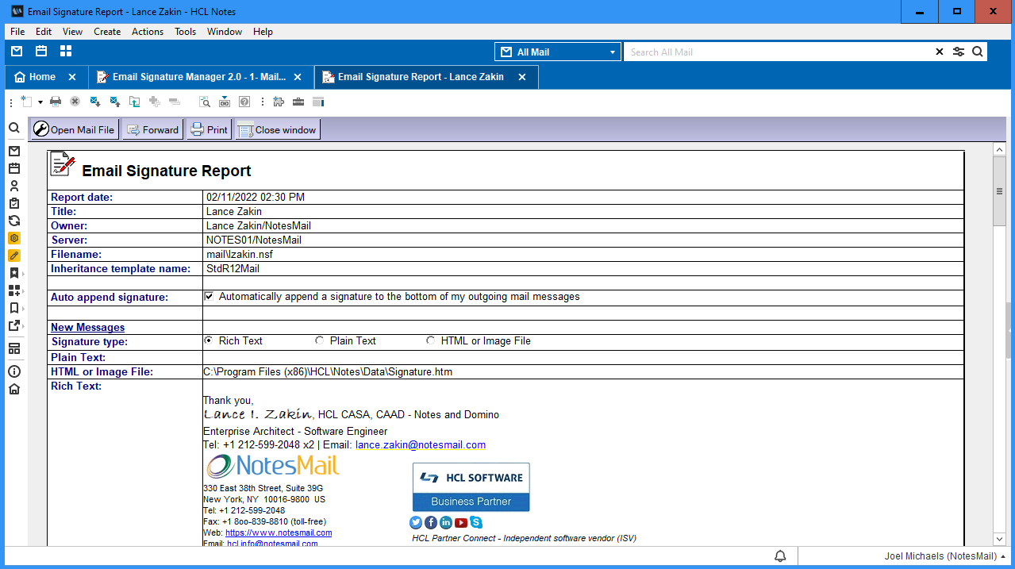Select the HTML or Image File radio button
This screenshot has height=569, width=1015.
pyautogui.click(x=431, y=340)
